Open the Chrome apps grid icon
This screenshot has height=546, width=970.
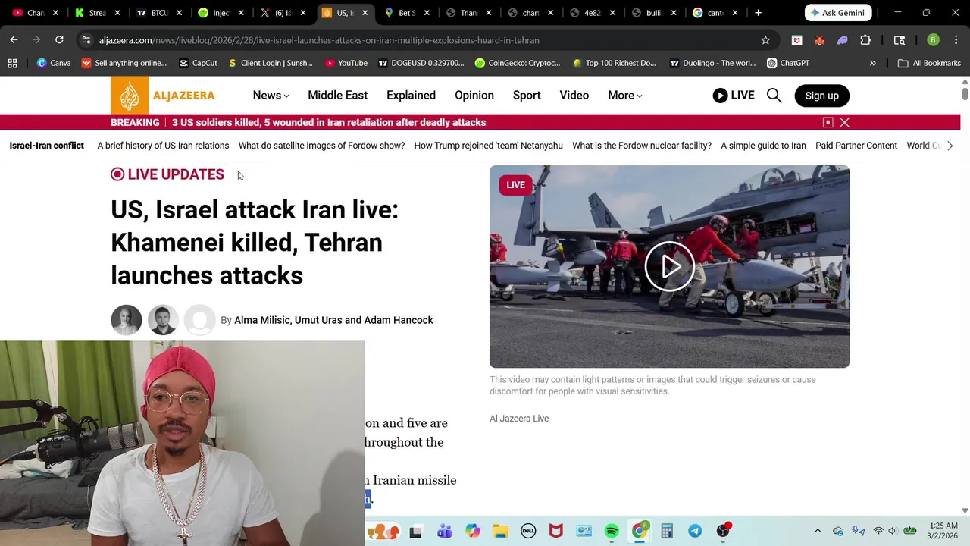(12, 63)
